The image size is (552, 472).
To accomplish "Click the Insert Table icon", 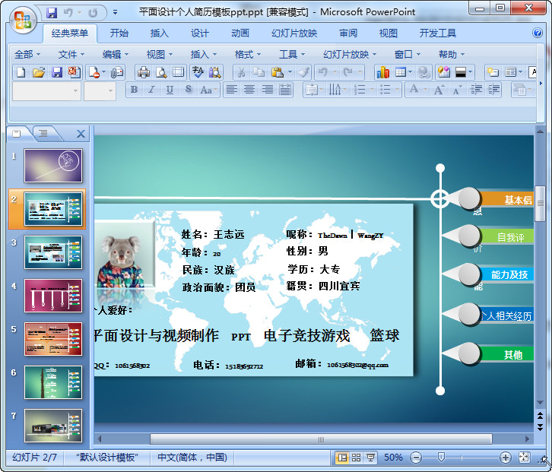I will coord(401,72).
